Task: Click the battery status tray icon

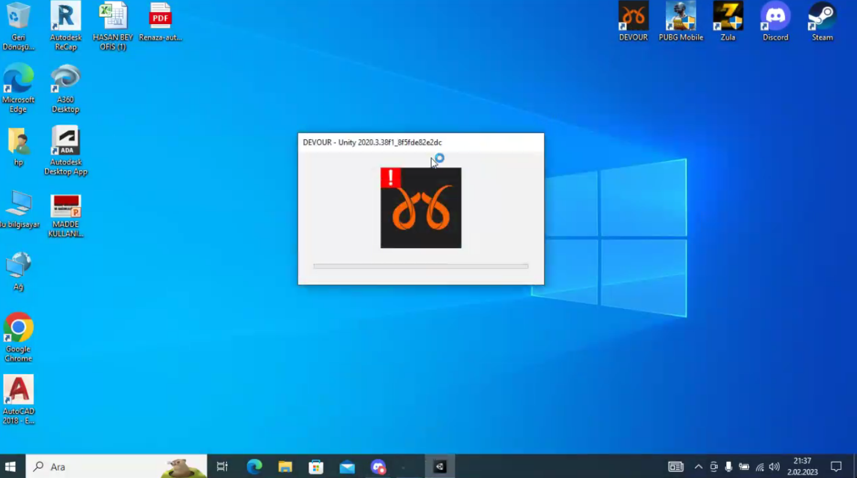Action: pyautogui.click(x=744, y=467)
